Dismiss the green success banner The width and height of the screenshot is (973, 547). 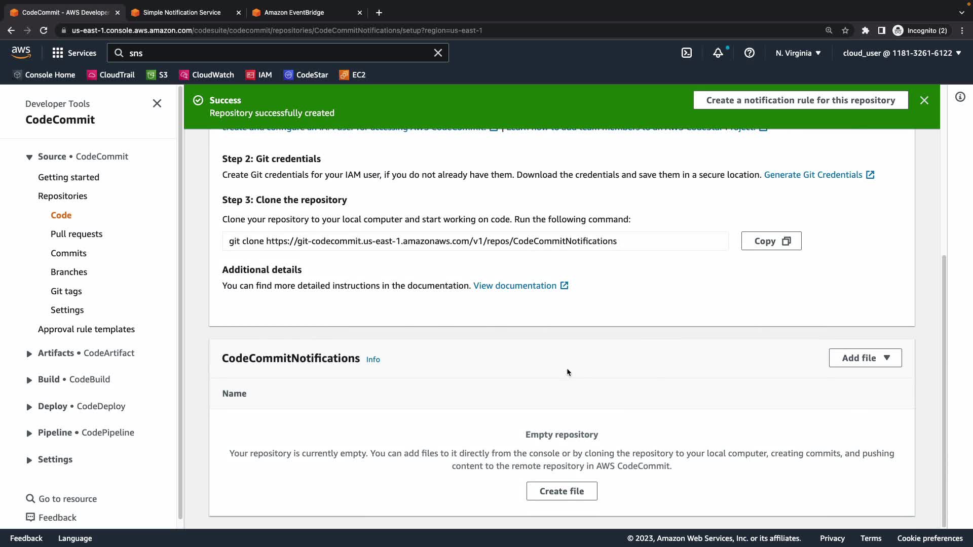[x=924, y=100]
